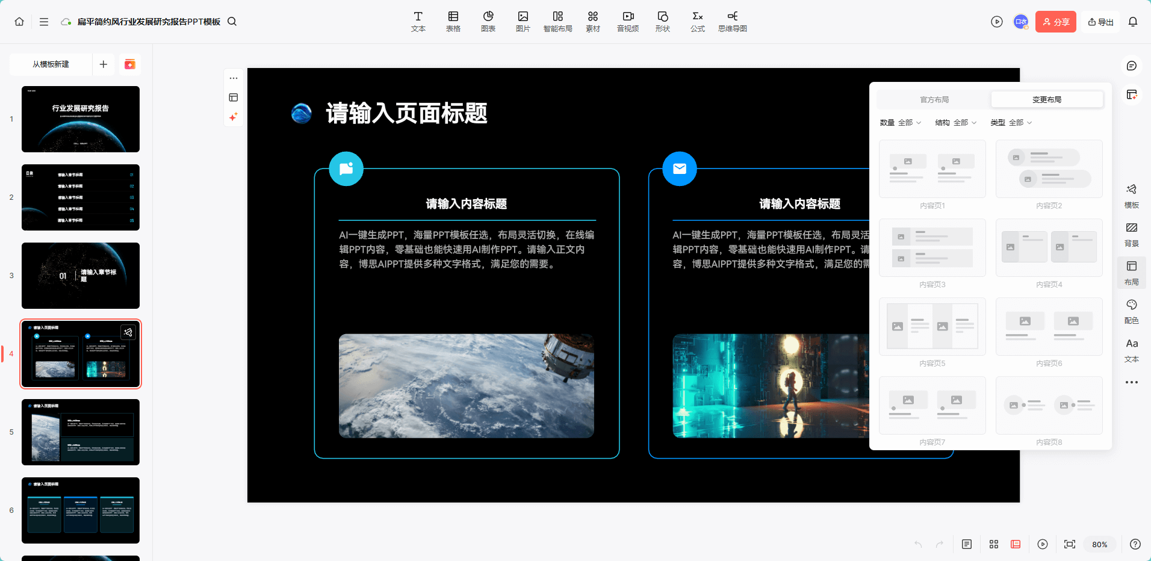Choose layout 内容页5

[x=932, y=327]
